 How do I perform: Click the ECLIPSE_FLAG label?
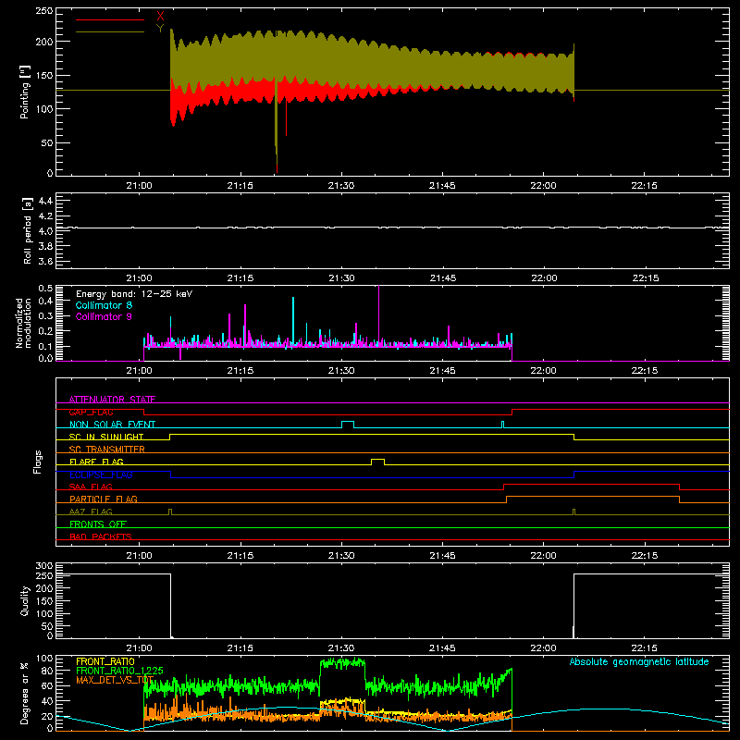[x=101, y=475]
